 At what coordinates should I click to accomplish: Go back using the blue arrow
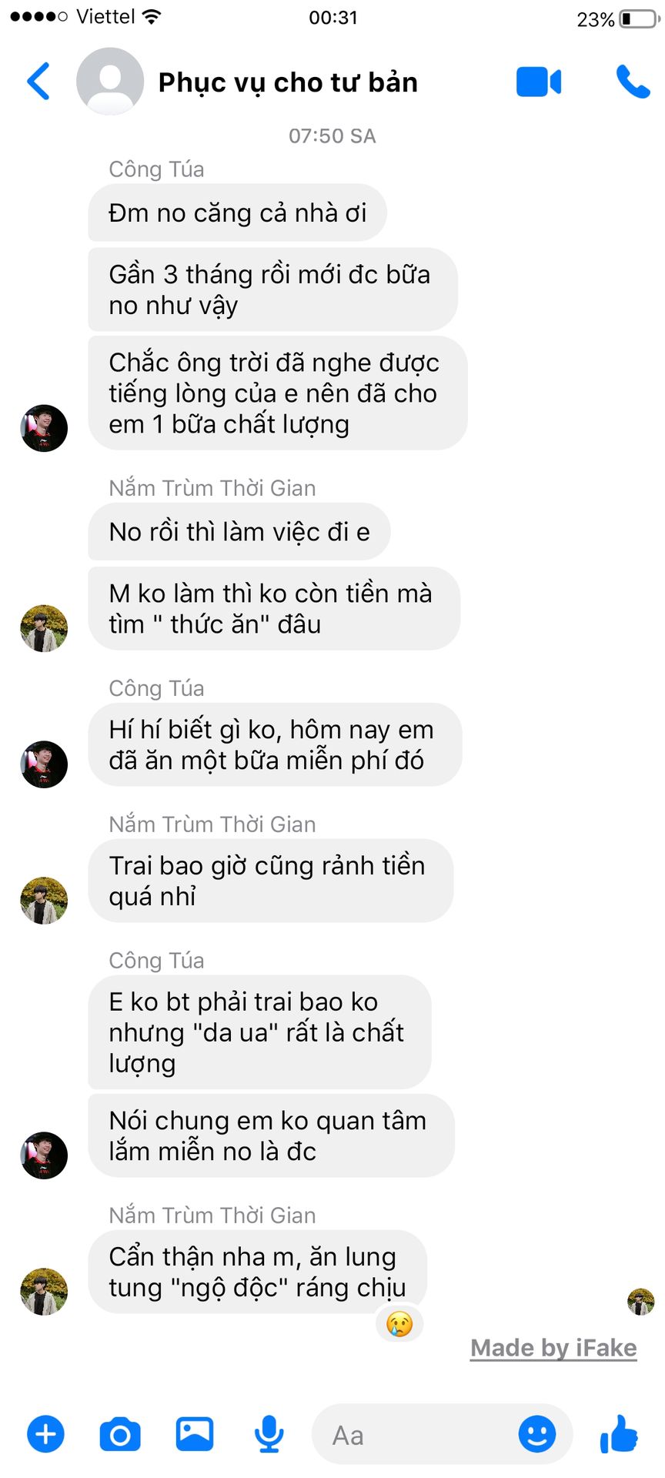tap(38, 81)
